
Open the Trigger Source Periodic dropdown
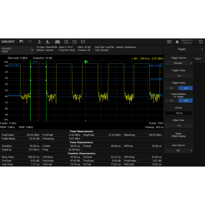tap(178, 63)
